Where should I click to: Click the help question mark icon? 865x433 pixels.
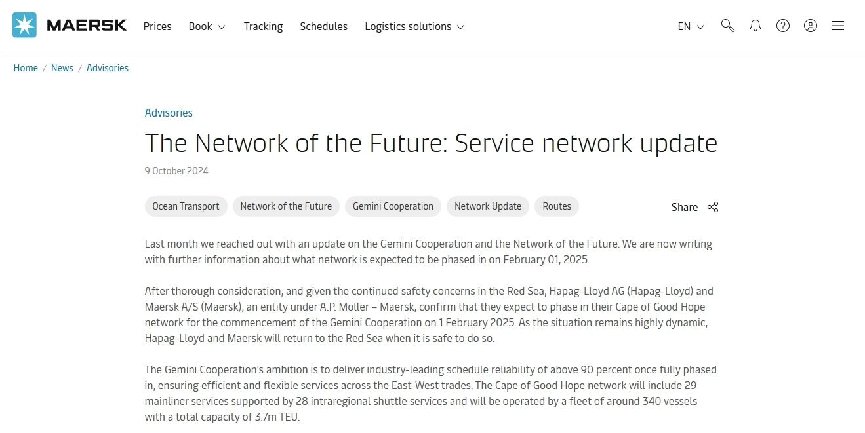(783, 26)
